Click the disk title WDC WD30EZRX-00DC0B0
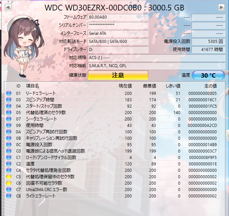Screen dimensions: 229x216 [x=93, y=8]
